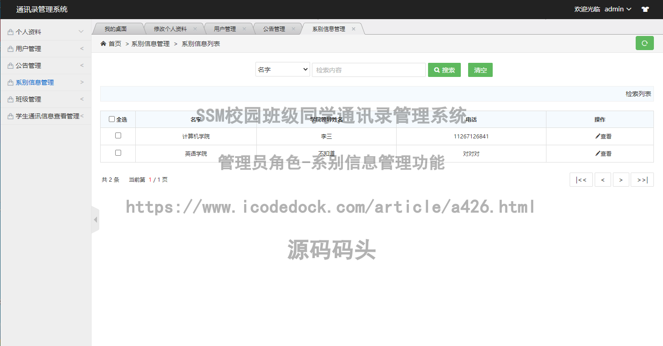Click the 清空 clear button

480,70
